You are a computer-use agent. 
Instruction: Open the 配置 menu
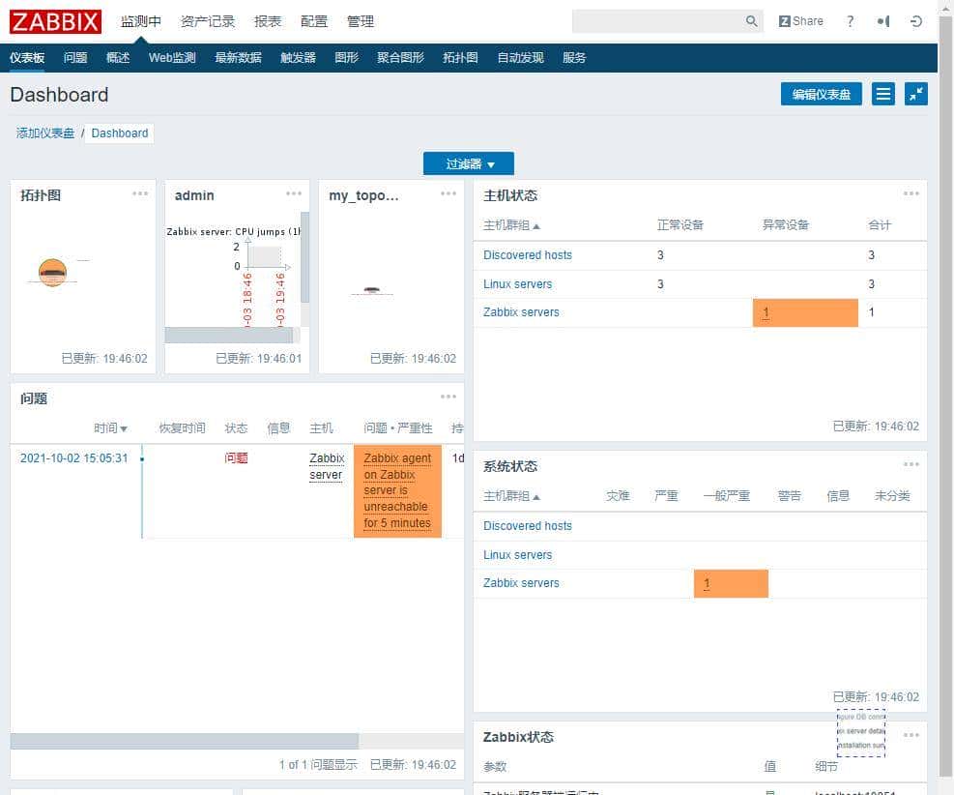click(314, 20)
